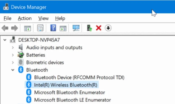Viewport: 175px width, 104px height.
Task: Click the Back arrow in the toolbar
Action: coord(5,28)
